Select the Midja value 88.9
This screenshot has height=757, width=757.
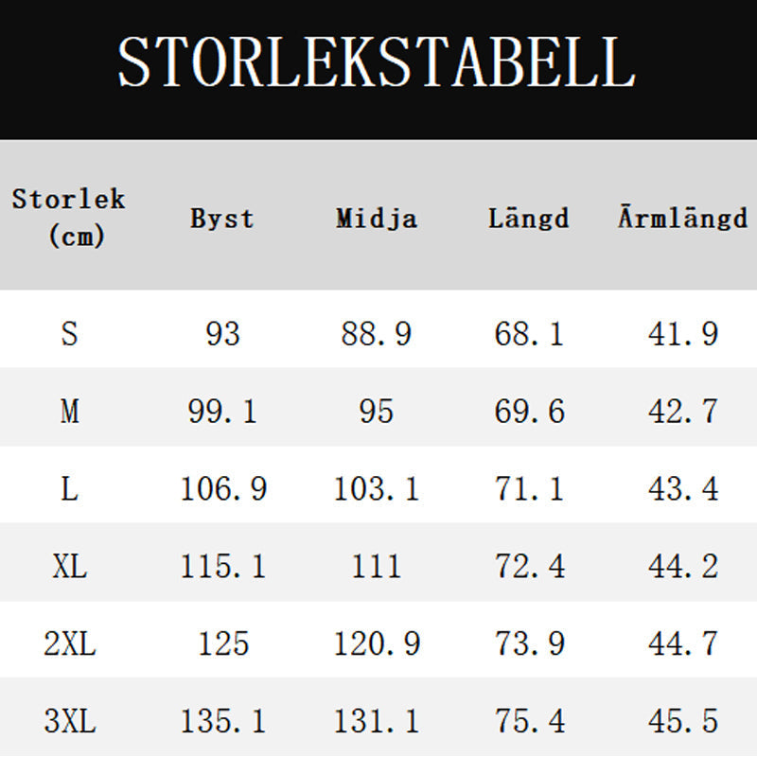click(377, 334)
